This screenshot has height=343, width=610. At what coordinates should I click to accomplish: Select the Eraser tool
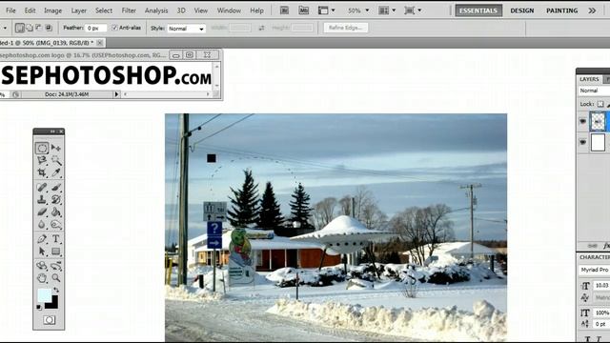[42, 212]
